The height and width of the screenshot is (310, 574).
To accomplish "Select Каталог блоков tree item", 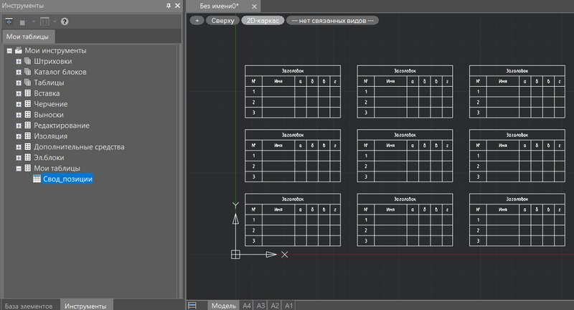I will click(60, 72).
